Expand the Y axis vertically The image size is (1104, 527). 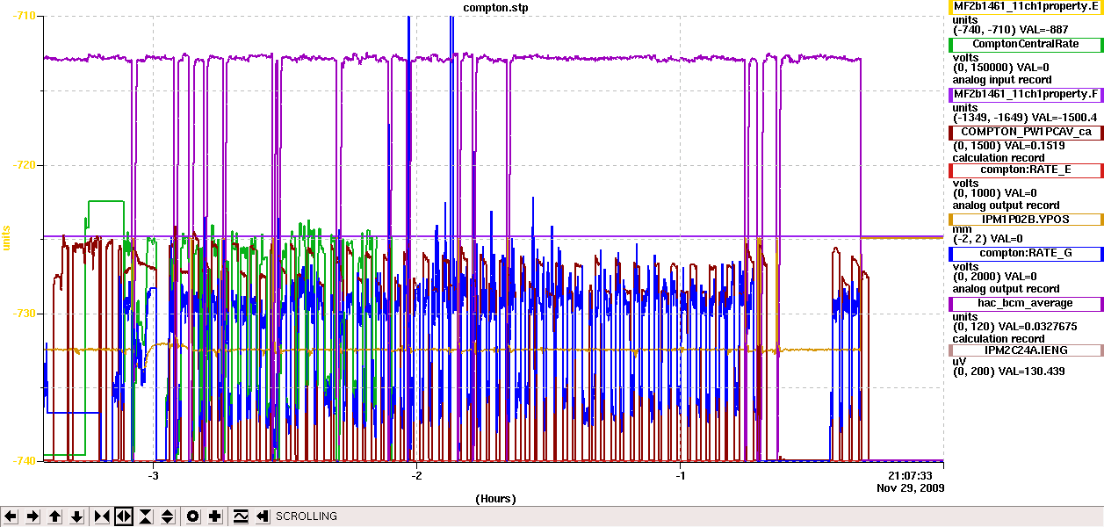pos(168,516)
